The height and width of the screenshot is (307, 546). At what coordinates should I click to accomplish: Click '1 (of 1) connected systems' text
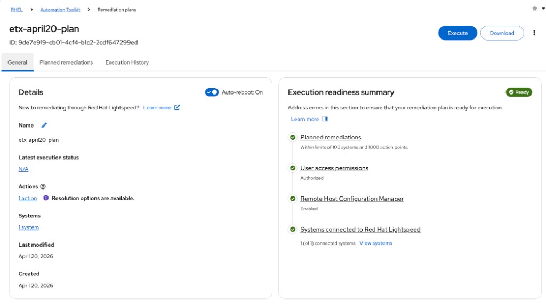tap(328, 243)
